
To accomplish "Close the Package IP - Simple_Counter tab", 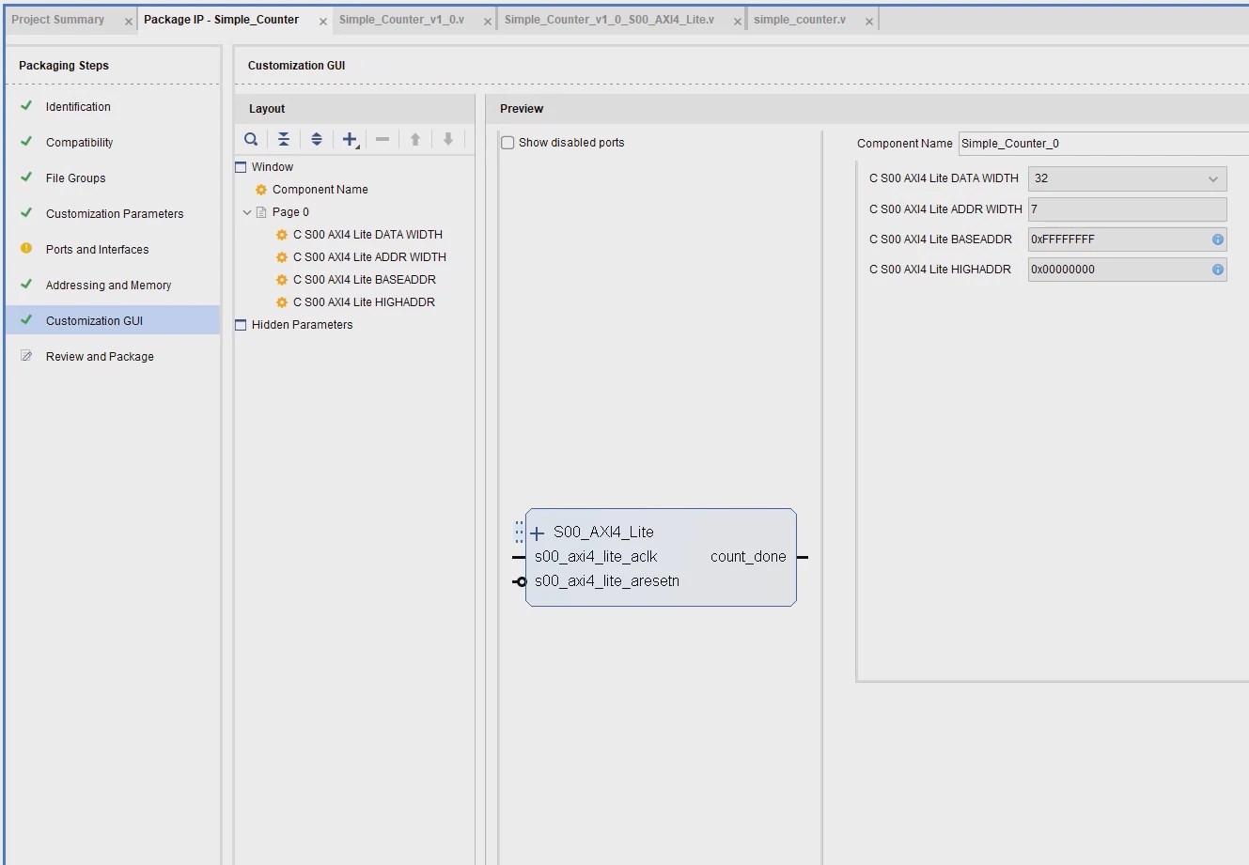I will 323,21.
